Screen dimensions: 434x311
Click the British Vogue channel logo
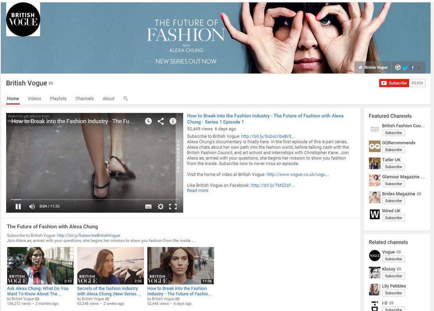tap(23, 20)
